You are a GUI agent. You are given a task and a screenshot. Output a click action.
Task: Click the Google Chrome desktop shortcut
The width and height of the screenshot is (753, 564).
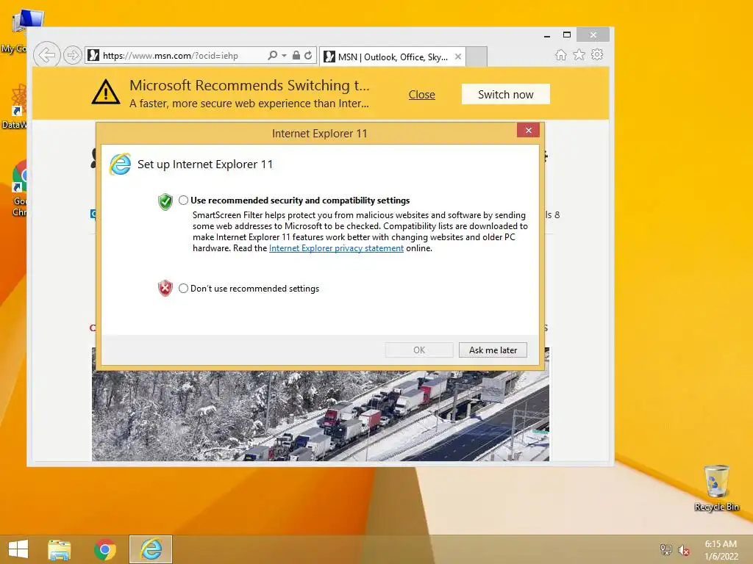pos(19,188)
